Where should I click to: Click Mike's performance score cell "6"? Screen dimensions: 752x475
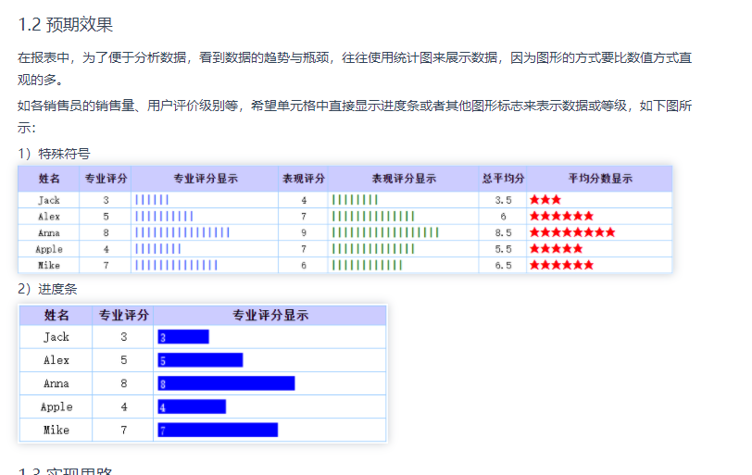click(304, 265)
